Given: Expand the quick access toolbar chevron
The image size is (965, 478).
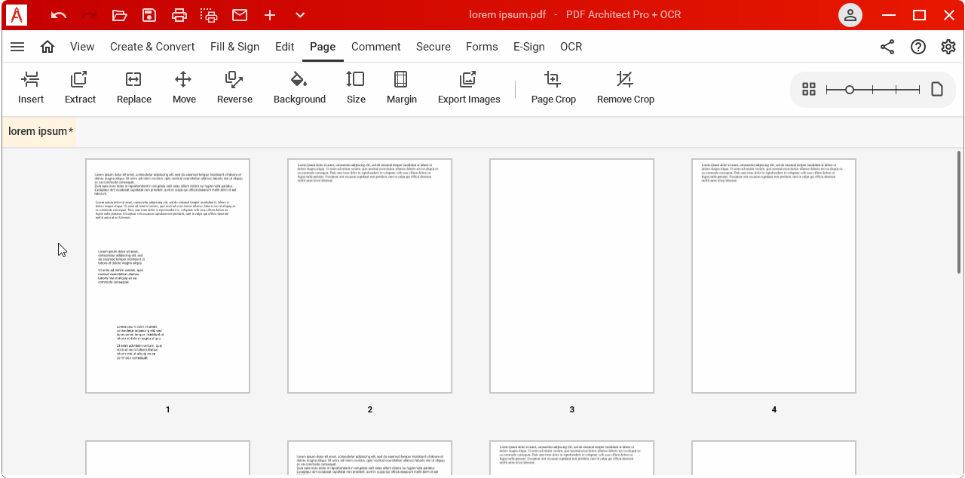Looking at the screenshot, I should point(300,15).
